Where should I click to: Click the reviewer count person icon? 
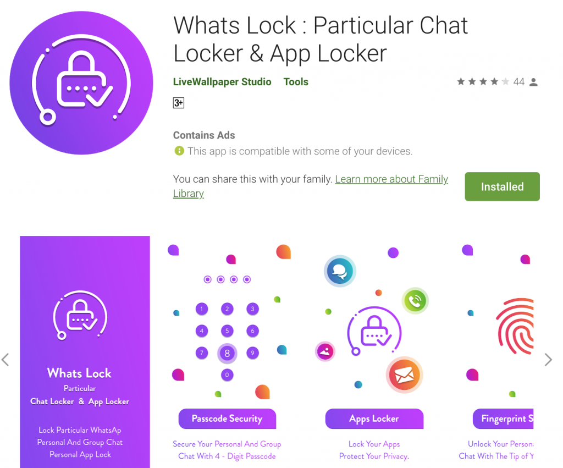tap(533, 82)
